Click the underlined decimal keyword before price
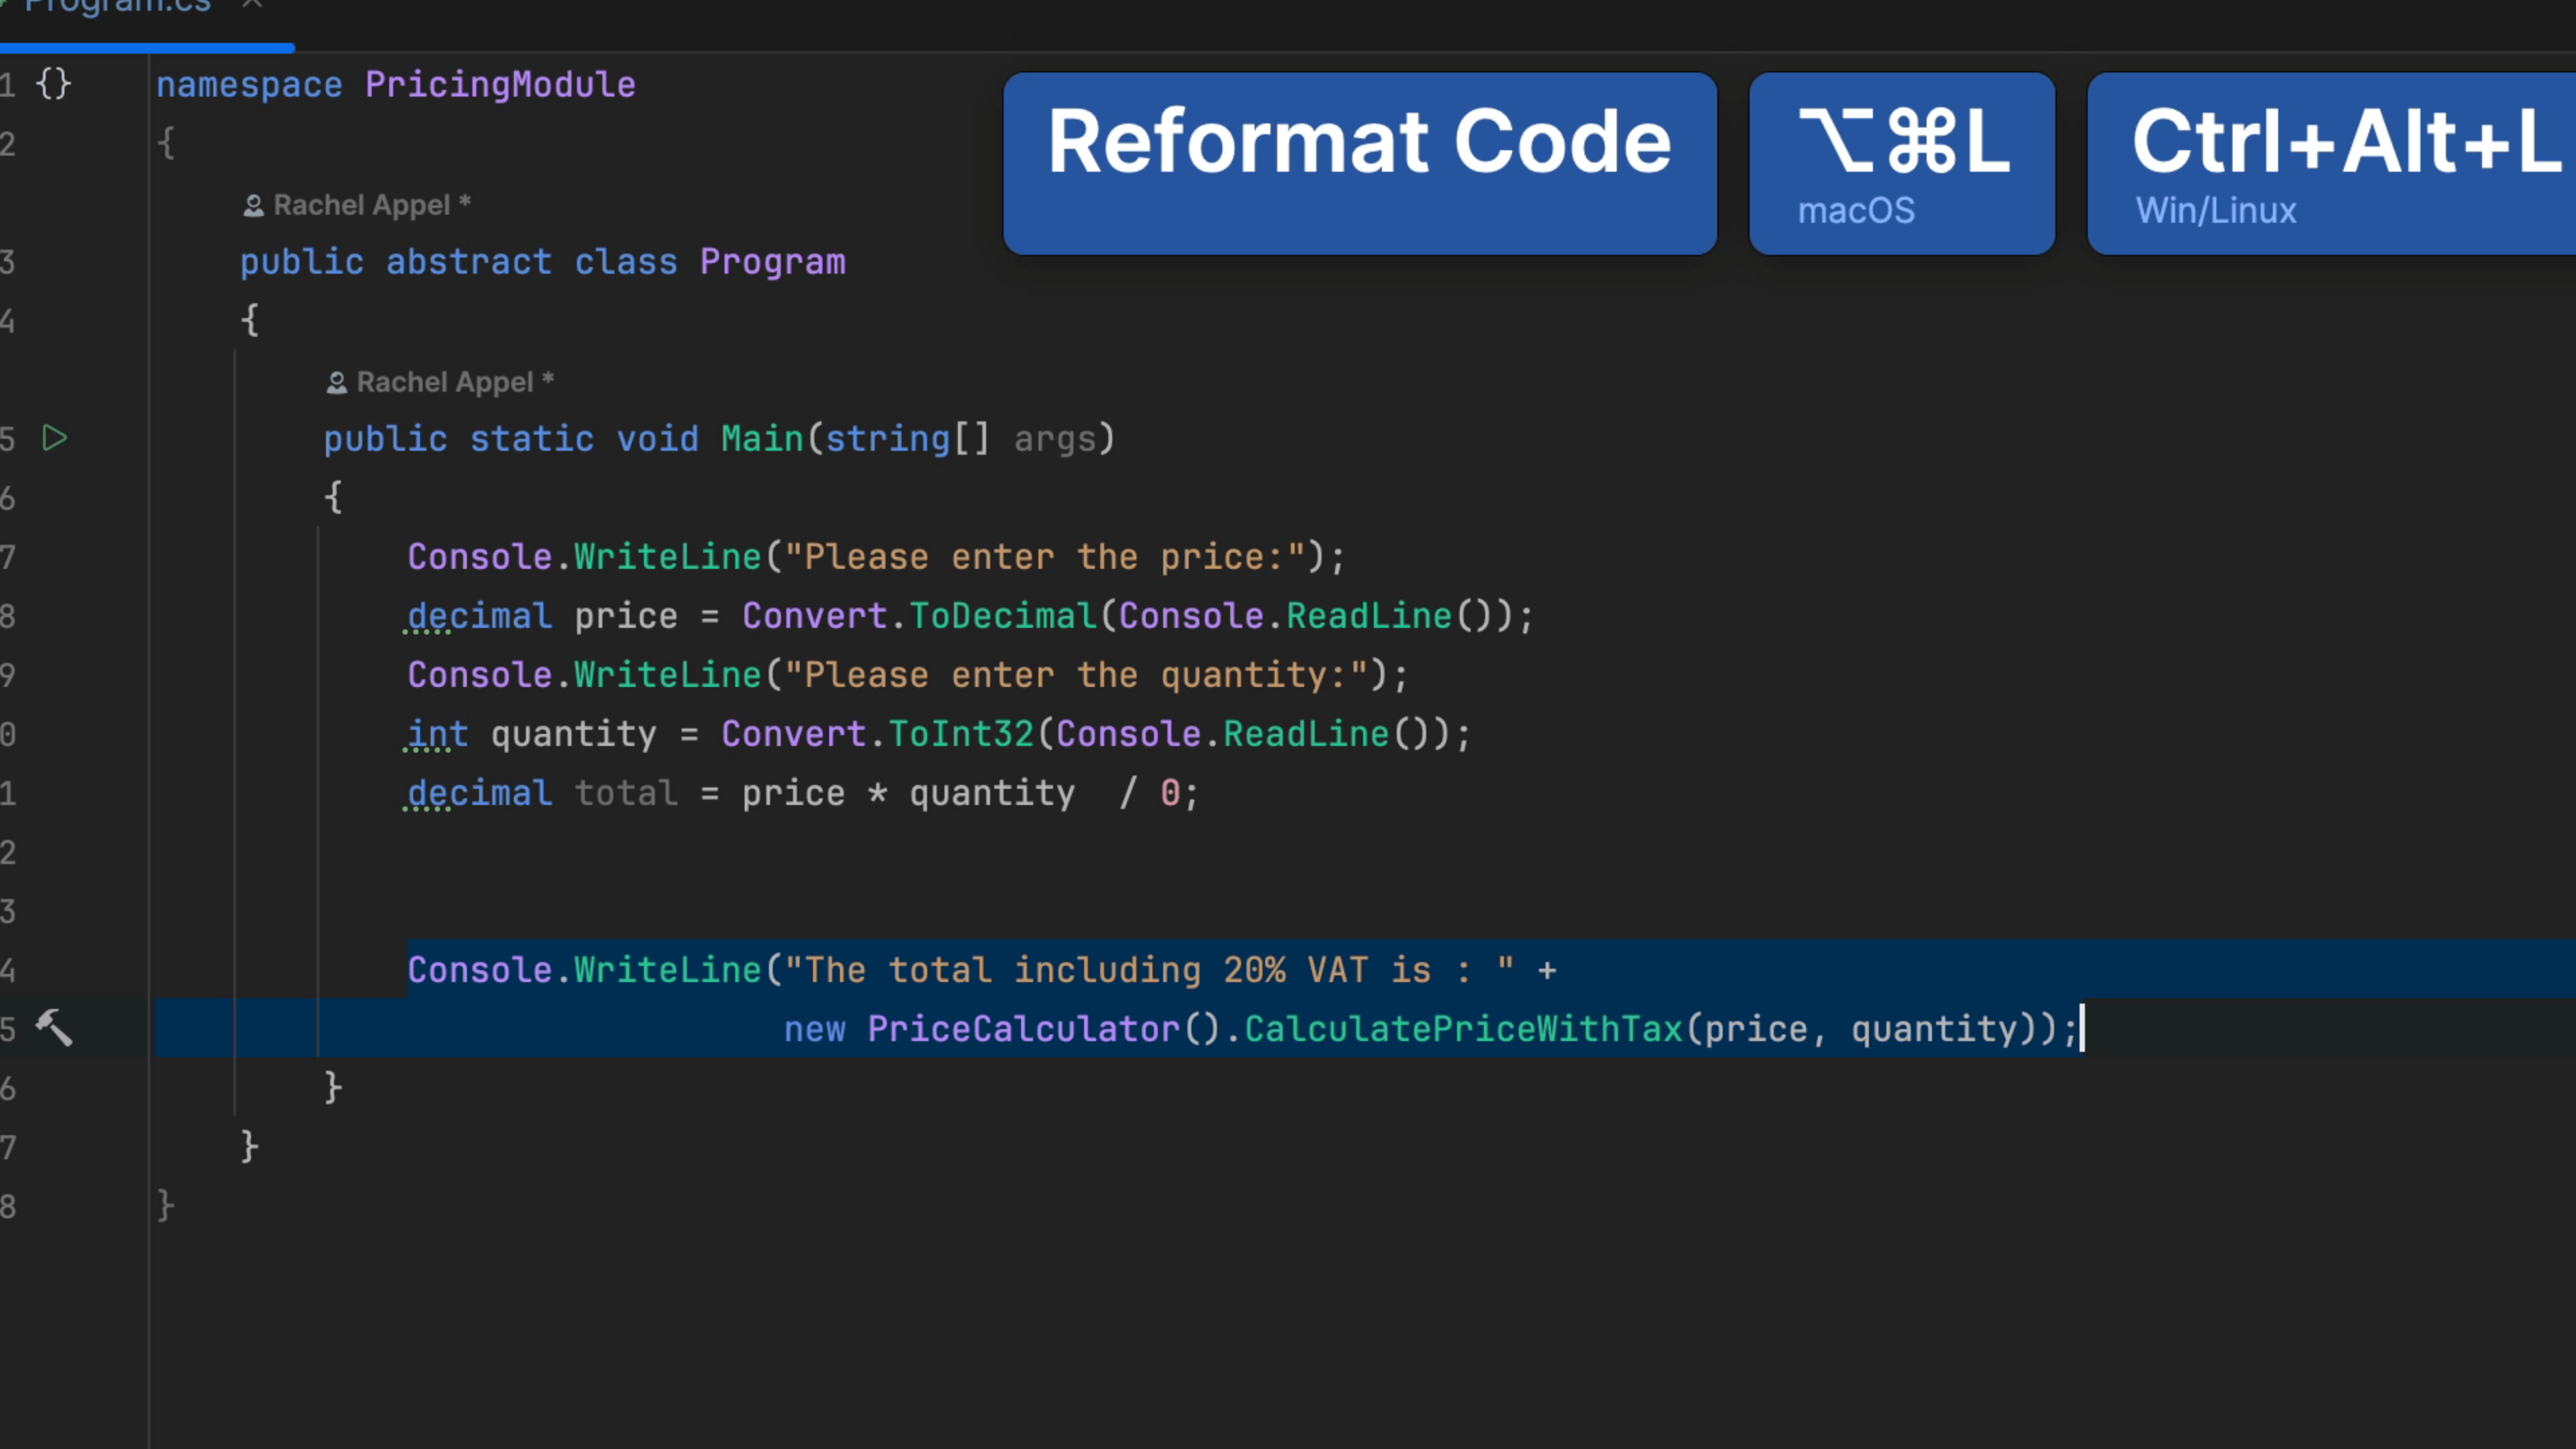Image resolution: width=2576 pixels, height=1449 pixels. 479,616
